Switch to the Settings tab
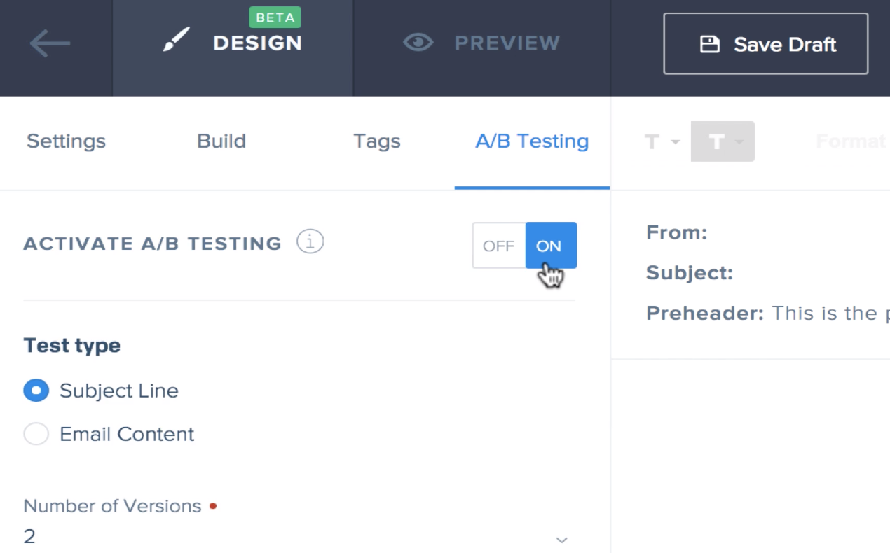 click(65, 141)
